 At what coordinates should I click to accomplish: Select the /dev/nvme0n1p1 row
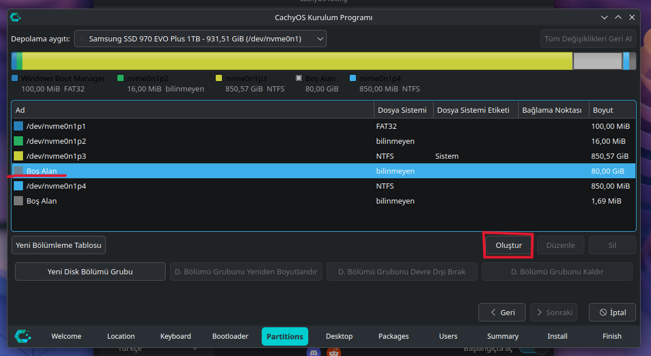click(323, 126)
